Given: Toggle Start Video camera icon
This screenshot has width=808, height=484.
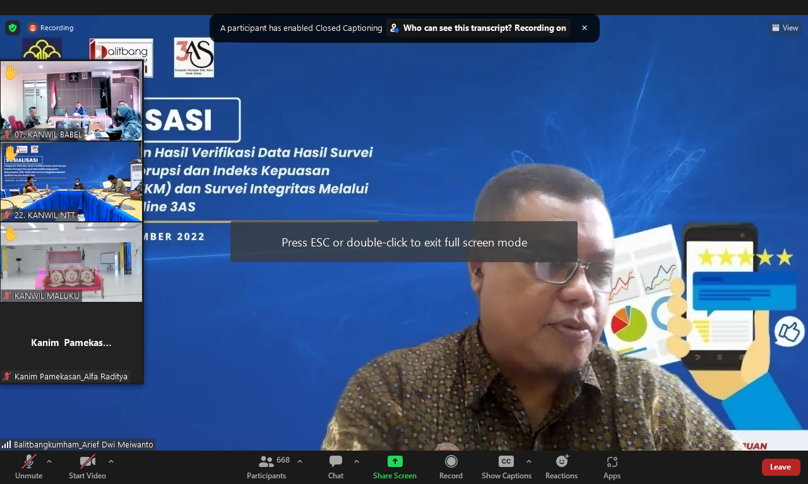Looking at the screenshot, I should [87, 462].
